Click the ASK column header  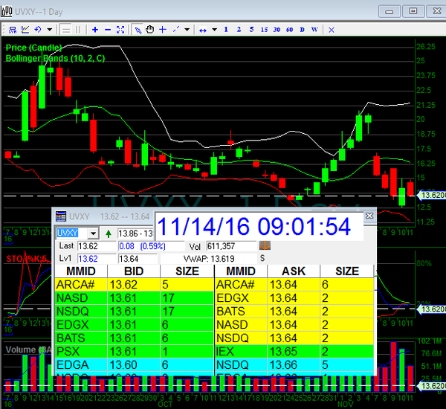coord(294,271)
